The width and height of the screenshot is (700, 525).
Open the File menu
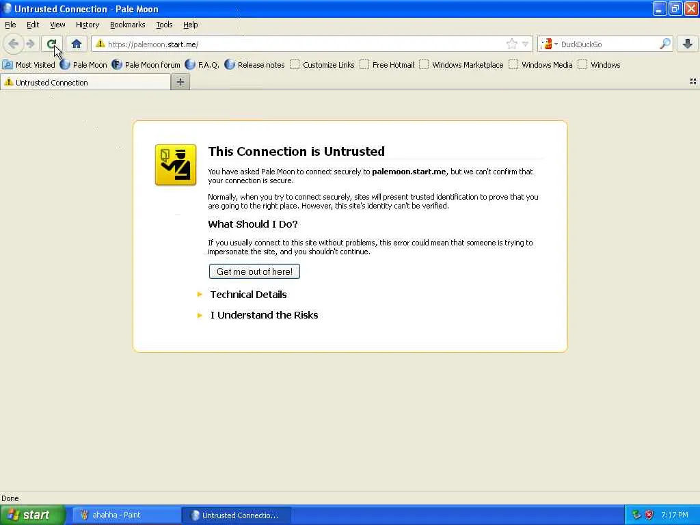click(10, 25)
